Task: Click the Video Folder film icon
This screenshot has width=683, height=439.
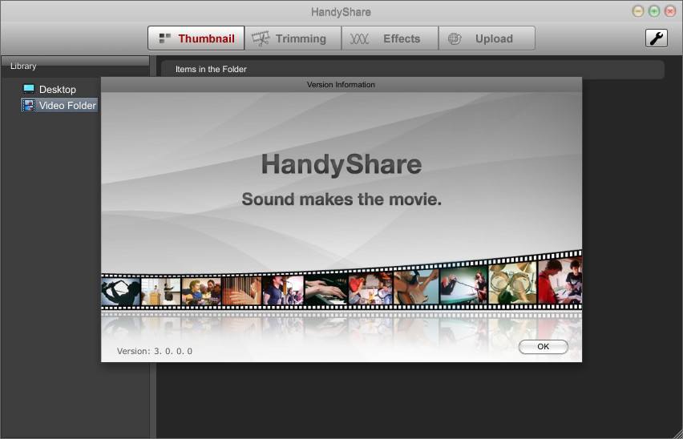Action: [29, 105]
